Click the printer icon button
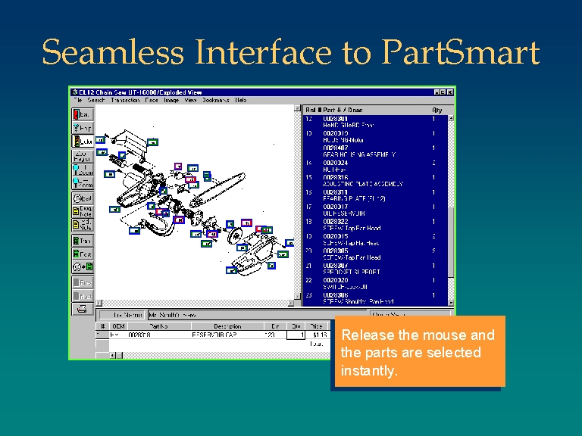The width and height of the screenshot is (582, 436). tap(83, 309)
